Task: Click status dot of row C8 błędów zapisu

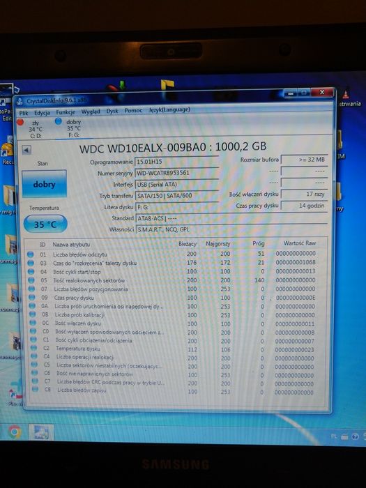Action: pyautogui.click(x=35, y=389)
